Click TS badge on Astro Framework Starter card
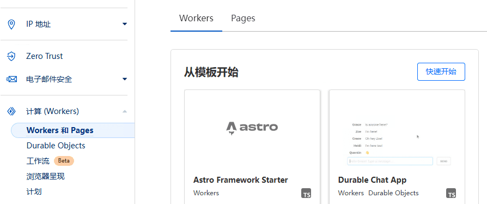The height and width of the screenshot is (204, 487). [306, 193]
